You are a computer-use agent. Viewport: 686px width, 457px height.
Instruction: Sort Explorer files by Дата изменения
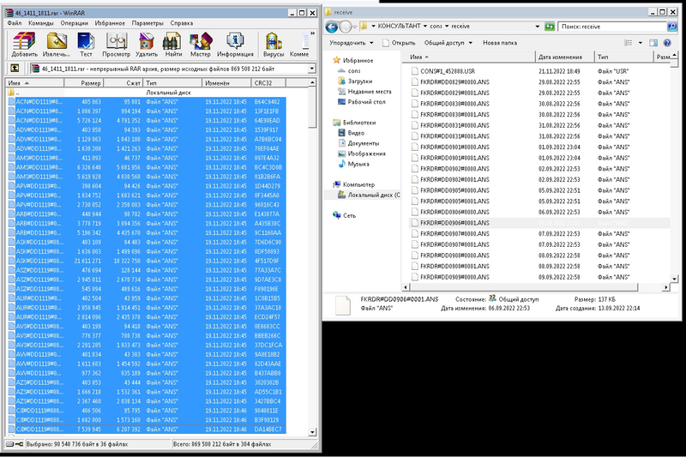coord(565,57)
